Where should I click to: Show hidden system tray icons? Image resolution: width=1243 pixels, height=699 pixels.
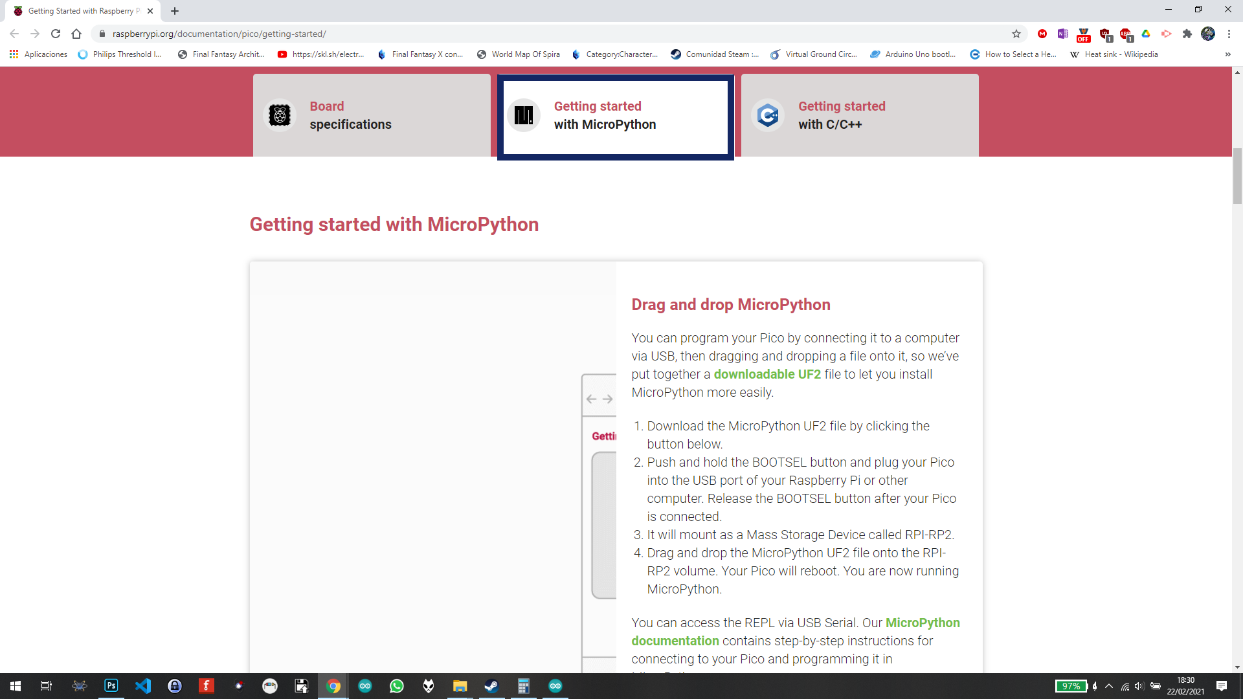(1109, 686)
